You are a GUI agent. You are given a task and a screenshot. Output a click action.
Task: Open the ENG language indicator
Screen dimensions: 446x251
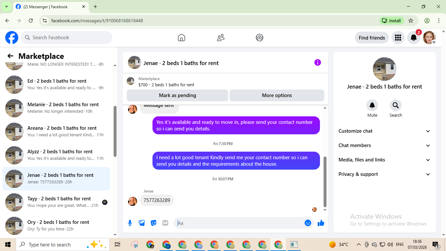click(x=400, y=244)
